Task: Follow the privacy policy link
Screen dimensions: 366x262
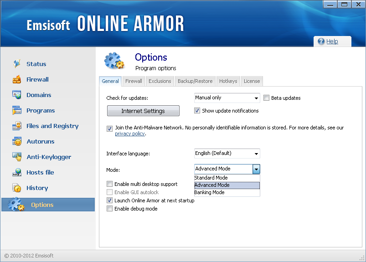Action: click(x=130, y=134)
